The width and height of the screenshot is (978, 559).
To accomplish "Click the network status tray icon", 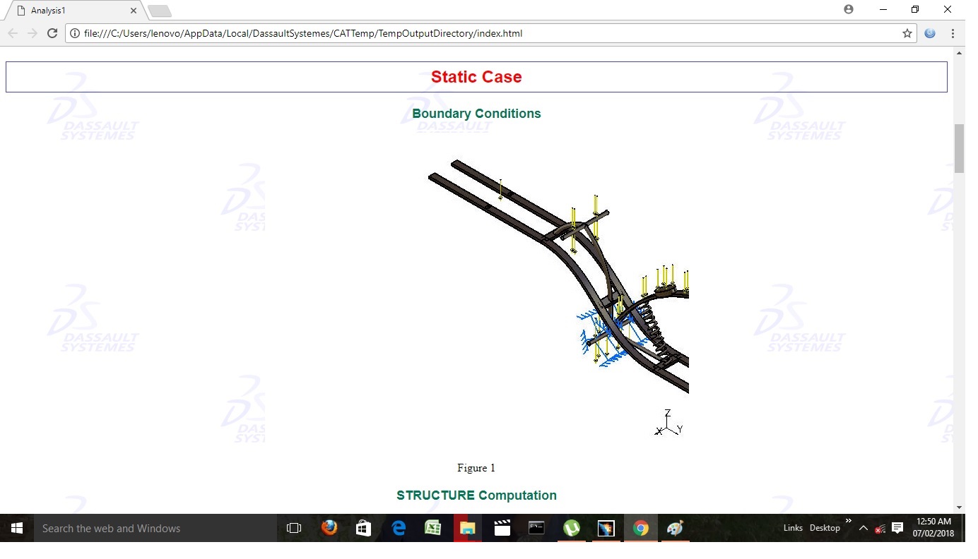I will coord(880,529).
